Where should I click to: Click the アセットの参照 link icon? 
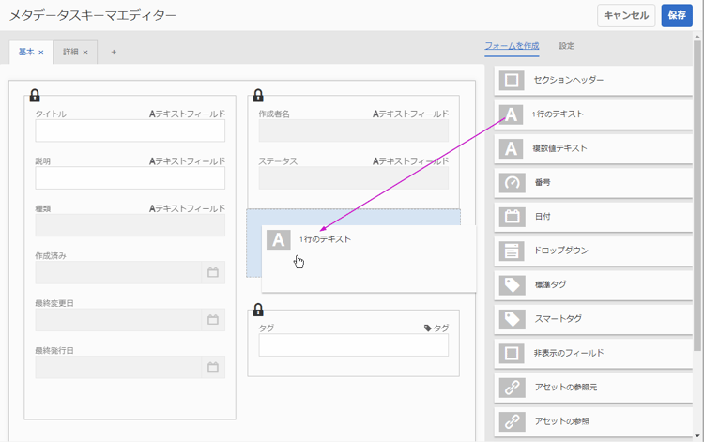pos(512,421)
